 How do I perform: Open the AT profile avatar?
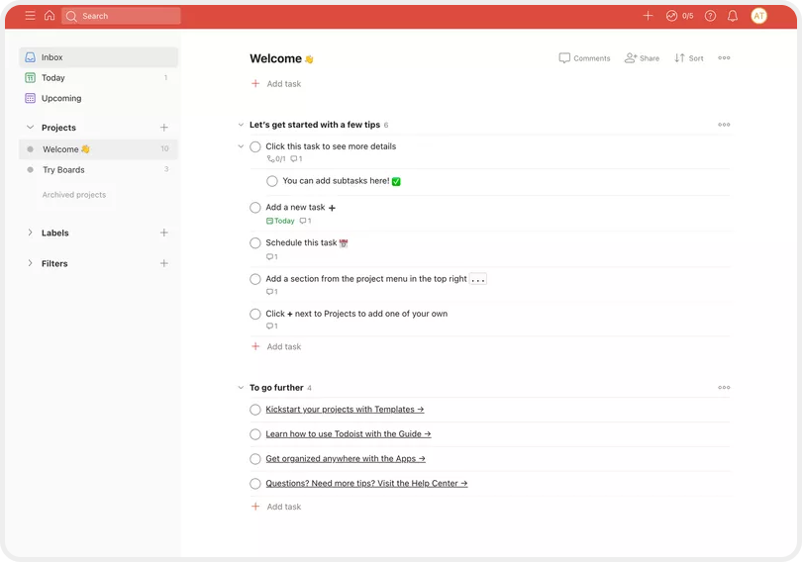pos(758,16)
